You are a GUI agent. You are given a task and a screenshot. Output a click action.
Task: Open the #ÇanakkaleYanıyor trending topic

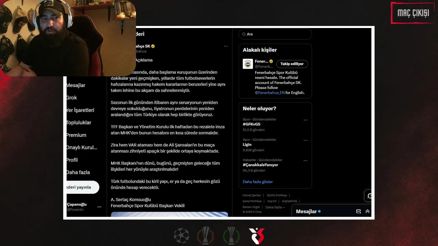click(x=260, y=165)
